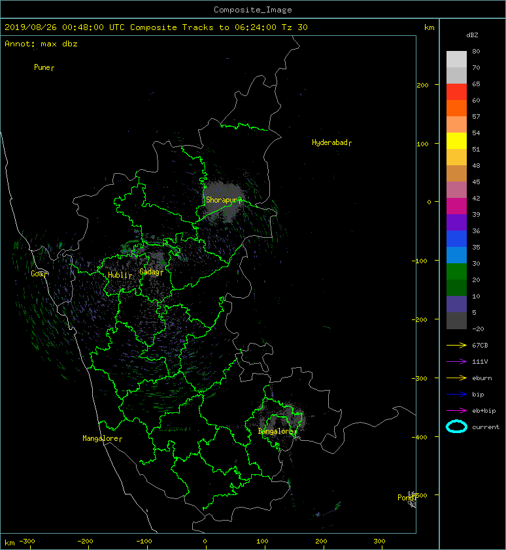Click the magenta eb+bip arrow legend icon
The height and width of the screenshot is (550, 506).
[x=456, y=410]
